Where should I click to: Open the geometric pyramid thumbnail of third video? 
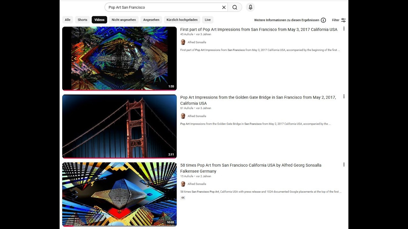[119, 194]
